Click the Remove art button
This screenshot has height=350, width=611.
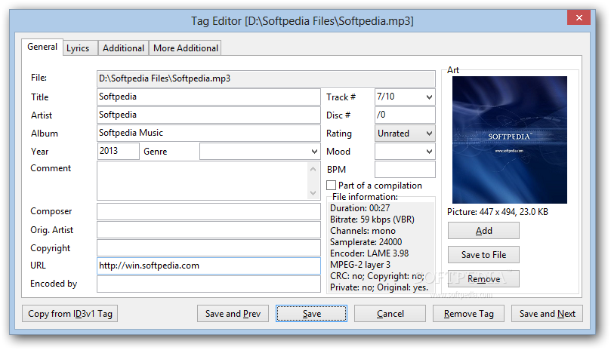click(x=483, y=279)
